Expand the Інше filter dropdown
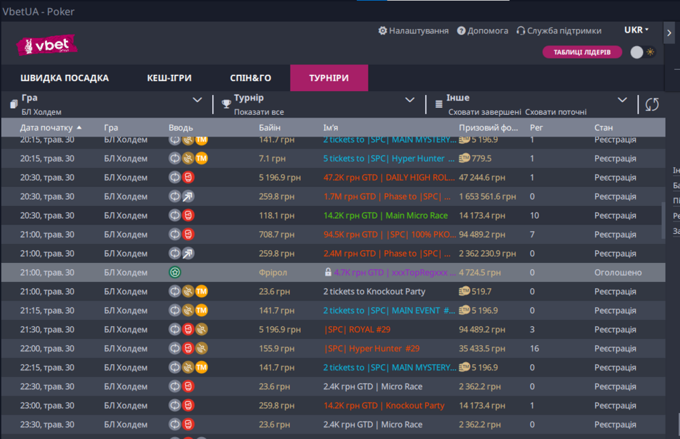Screen dimensions: 680x439 coord(622,100)
